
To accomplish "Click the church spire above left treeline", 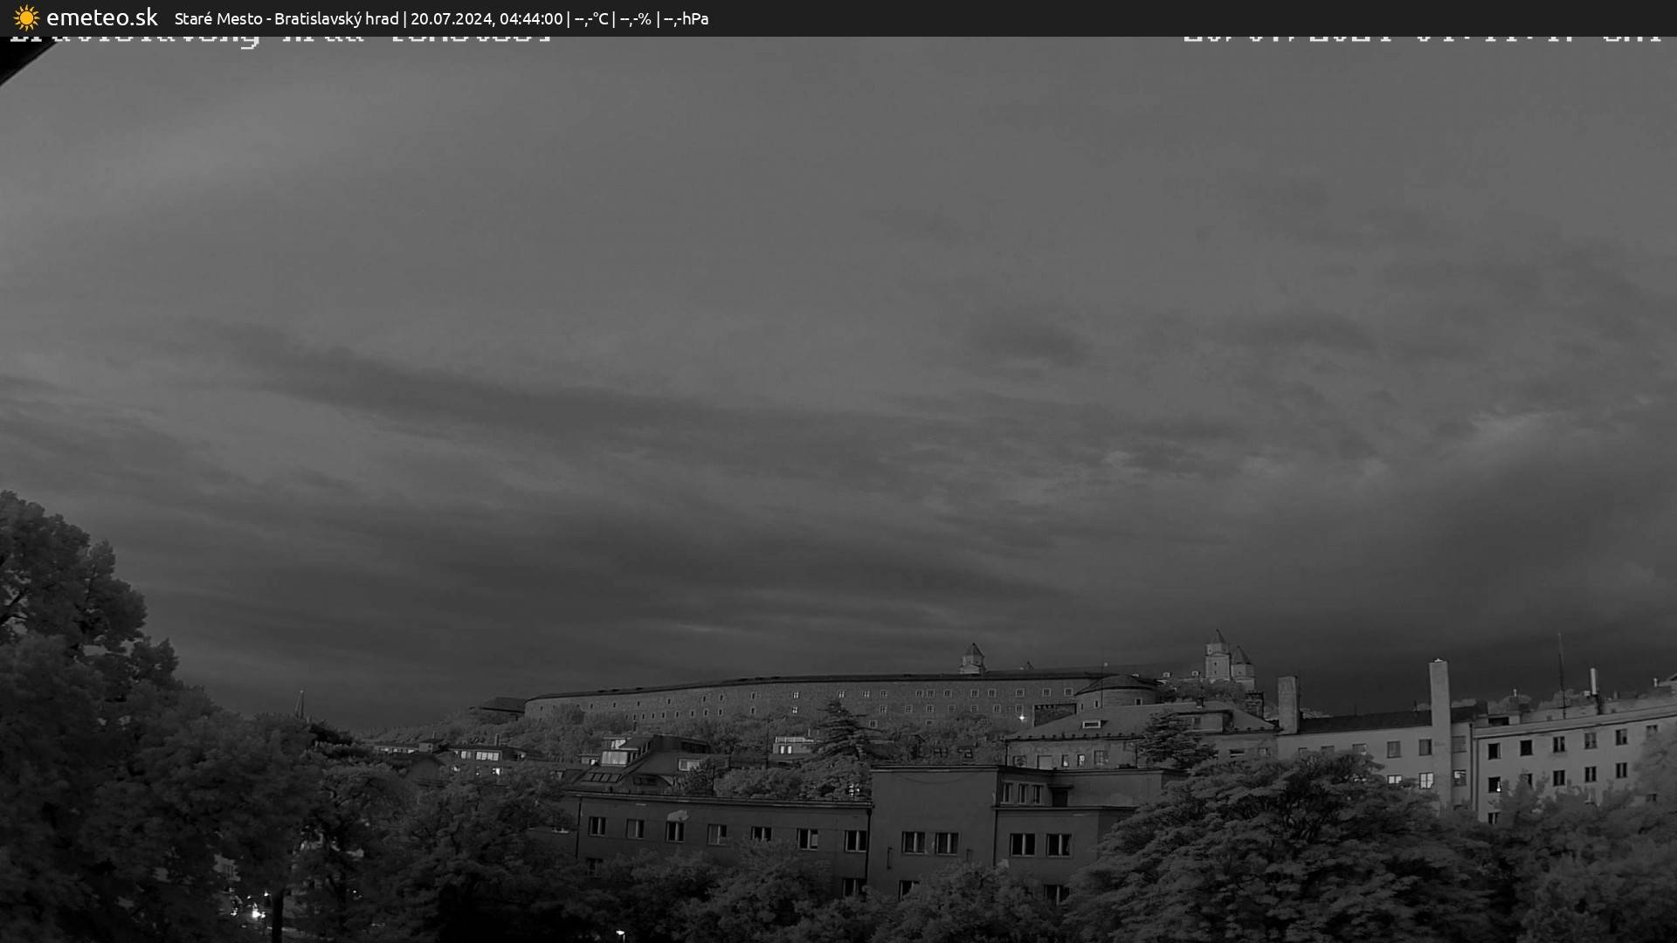I will (x=300, y=704).
